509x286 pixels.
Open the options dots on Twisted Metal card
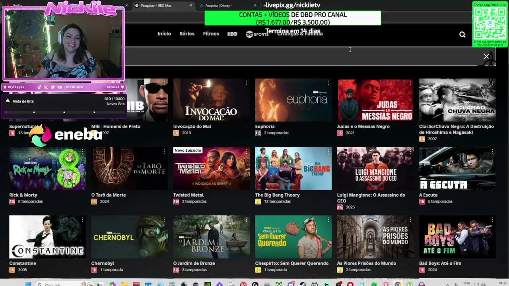246,151
